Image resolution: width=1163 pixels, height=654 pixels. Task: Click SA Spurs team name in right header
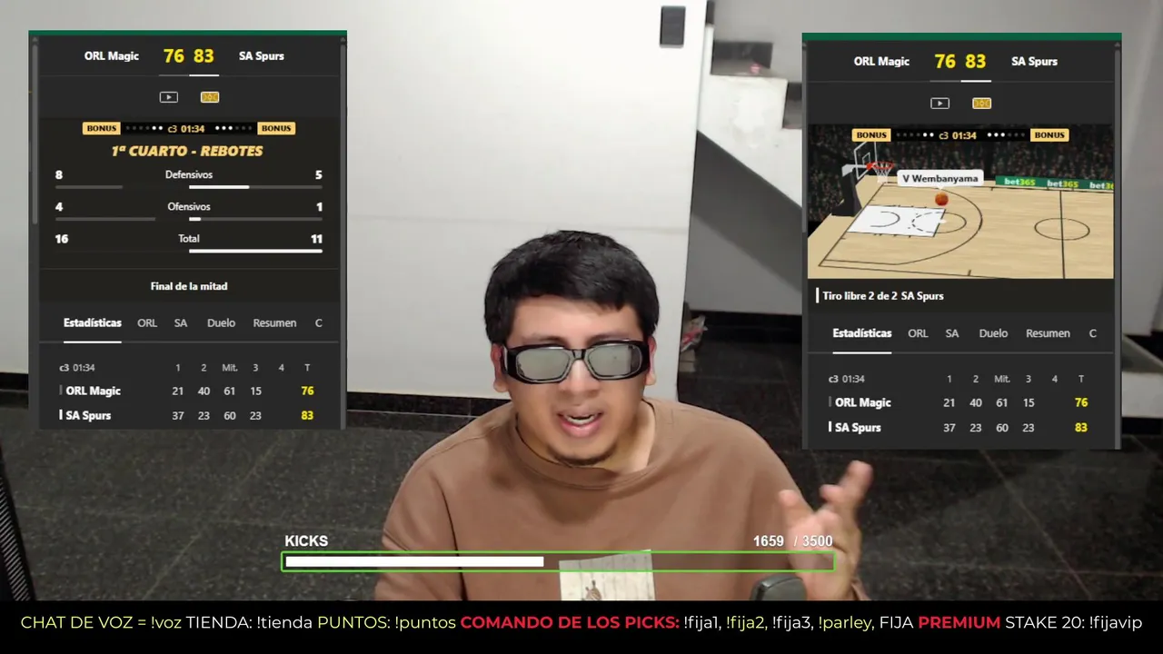click(x=1035, y=62)
